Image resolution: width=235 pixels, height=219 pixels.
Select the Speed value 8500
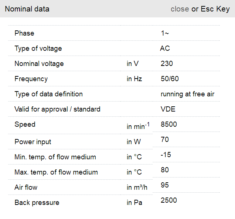coord(169,125)
